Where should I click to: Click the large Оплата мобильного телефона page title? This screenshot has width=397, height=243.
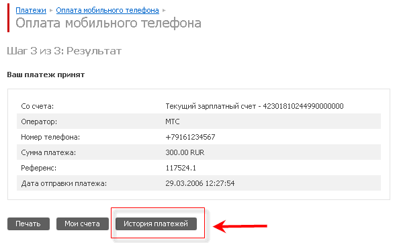point(108,23)
